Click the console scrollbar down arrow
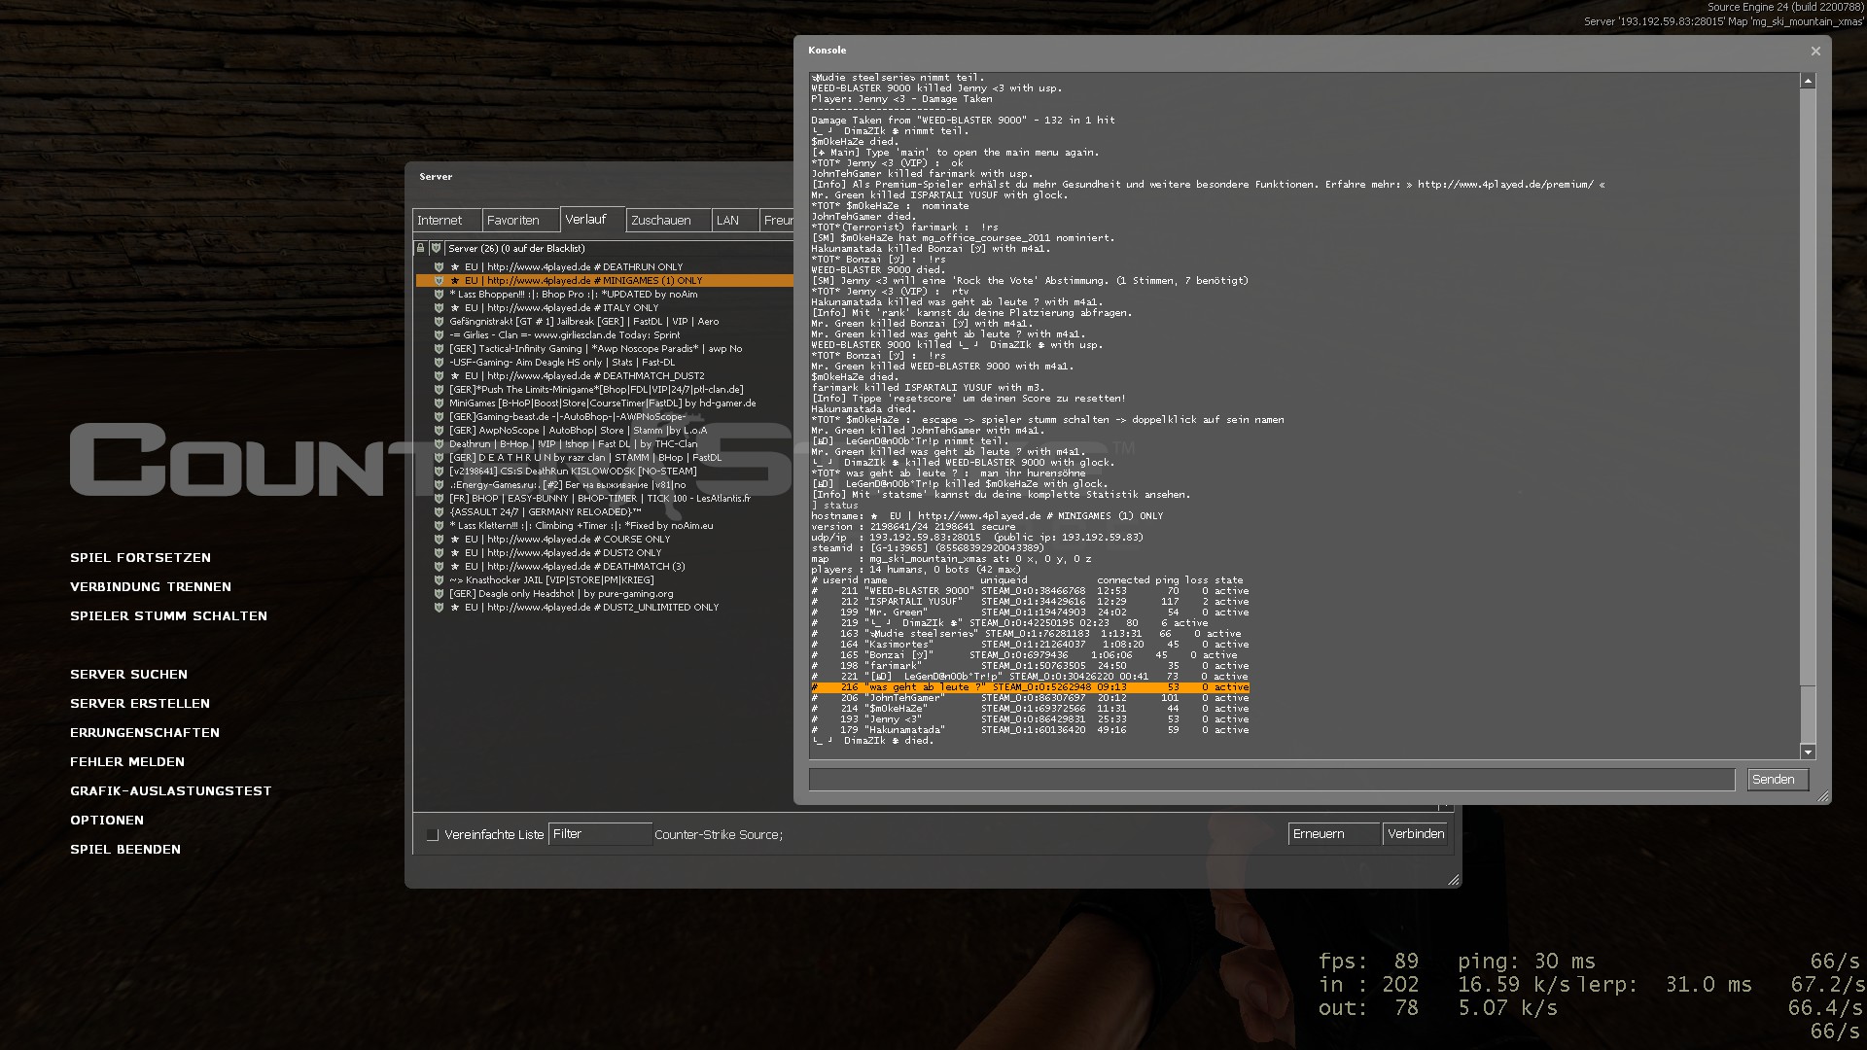Screen dimensions: 1867x1050 coord(1808,752)
